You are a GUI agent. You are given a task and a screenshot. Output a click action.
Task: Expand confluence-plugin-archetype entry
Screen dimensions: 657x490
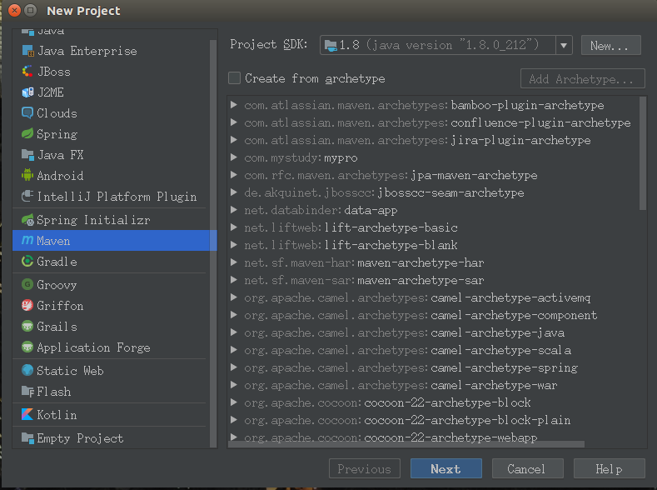pyautogui.click(x=234, y=122)
